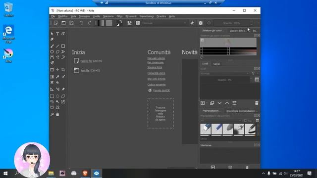
Task: Select the eraser brush preset thumbnail
Action: [x=206, y=129]
